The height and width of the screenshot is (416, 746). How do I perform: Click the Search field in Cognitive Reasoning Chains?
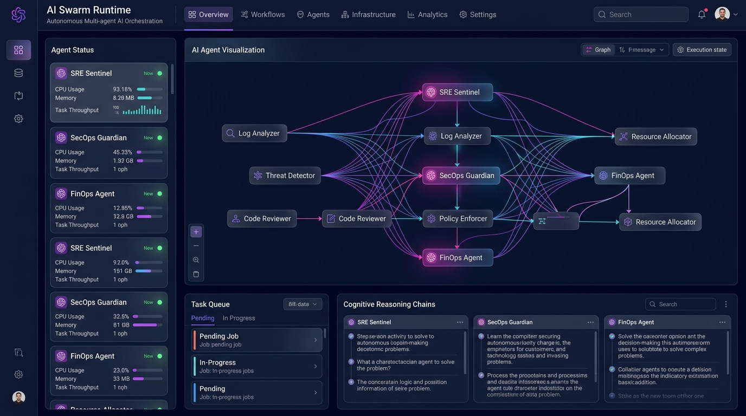680,304
